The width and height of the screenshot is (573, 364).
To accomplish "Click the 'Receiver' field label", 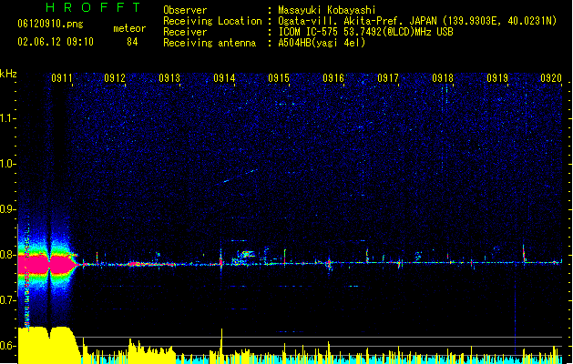I will (185, 32).
